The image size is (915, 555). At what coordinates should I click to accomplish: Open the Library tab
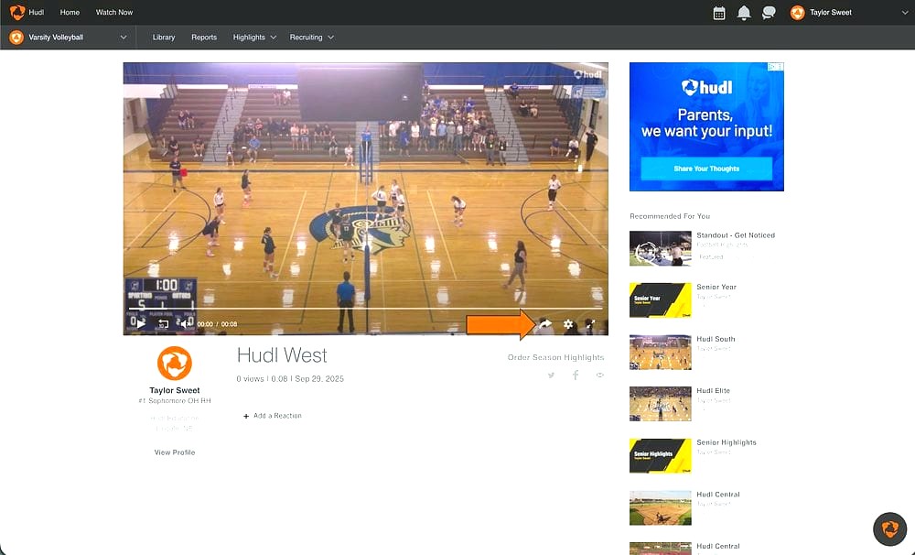coord(164,38)
